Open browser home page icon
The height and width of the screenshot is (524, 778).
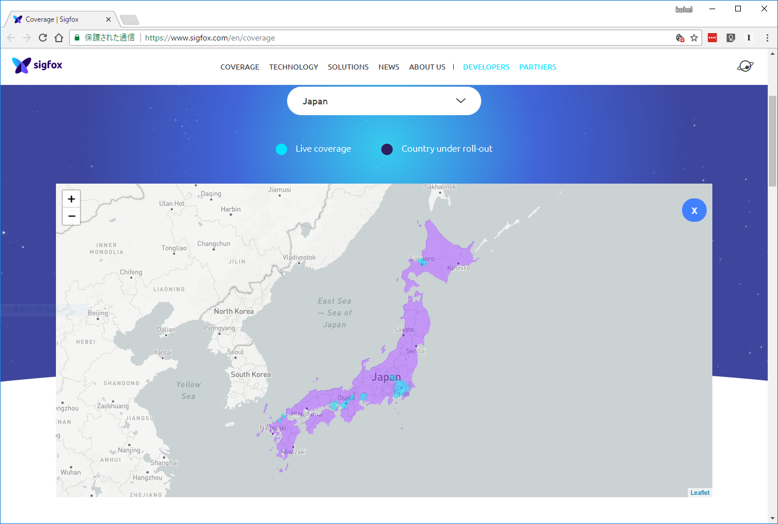(59, 38)
